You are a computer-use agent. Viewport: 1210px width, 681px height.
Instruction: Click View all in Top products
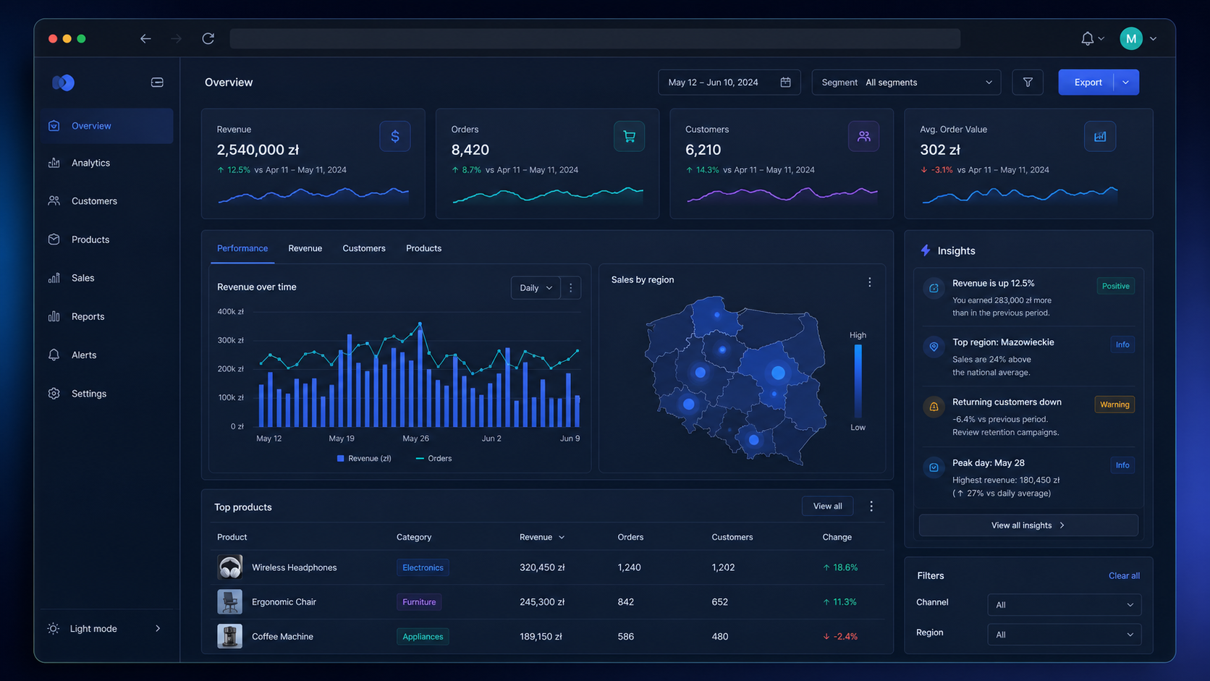click(827, 507)
